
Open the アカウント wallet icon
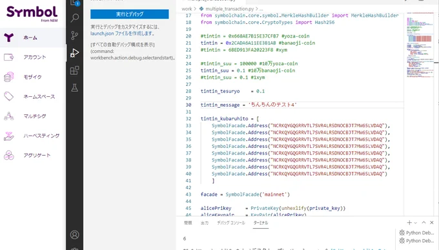8,57
